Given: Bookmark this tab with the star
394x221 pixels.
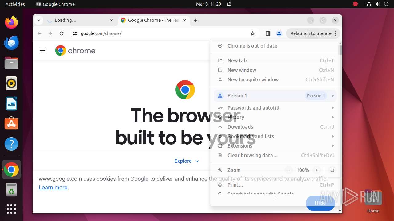Looking at the screenshot, I should pos(253,33).
